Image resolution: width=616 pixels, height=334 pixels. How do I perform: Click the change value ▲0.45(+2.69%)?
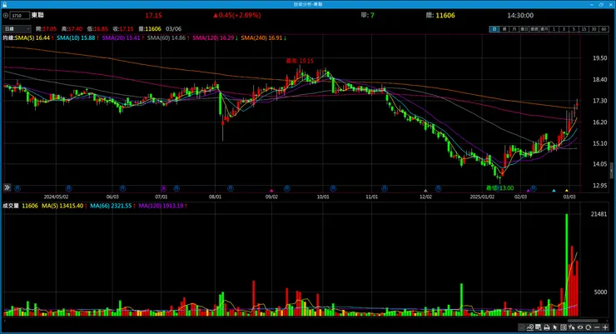[237, 15]
